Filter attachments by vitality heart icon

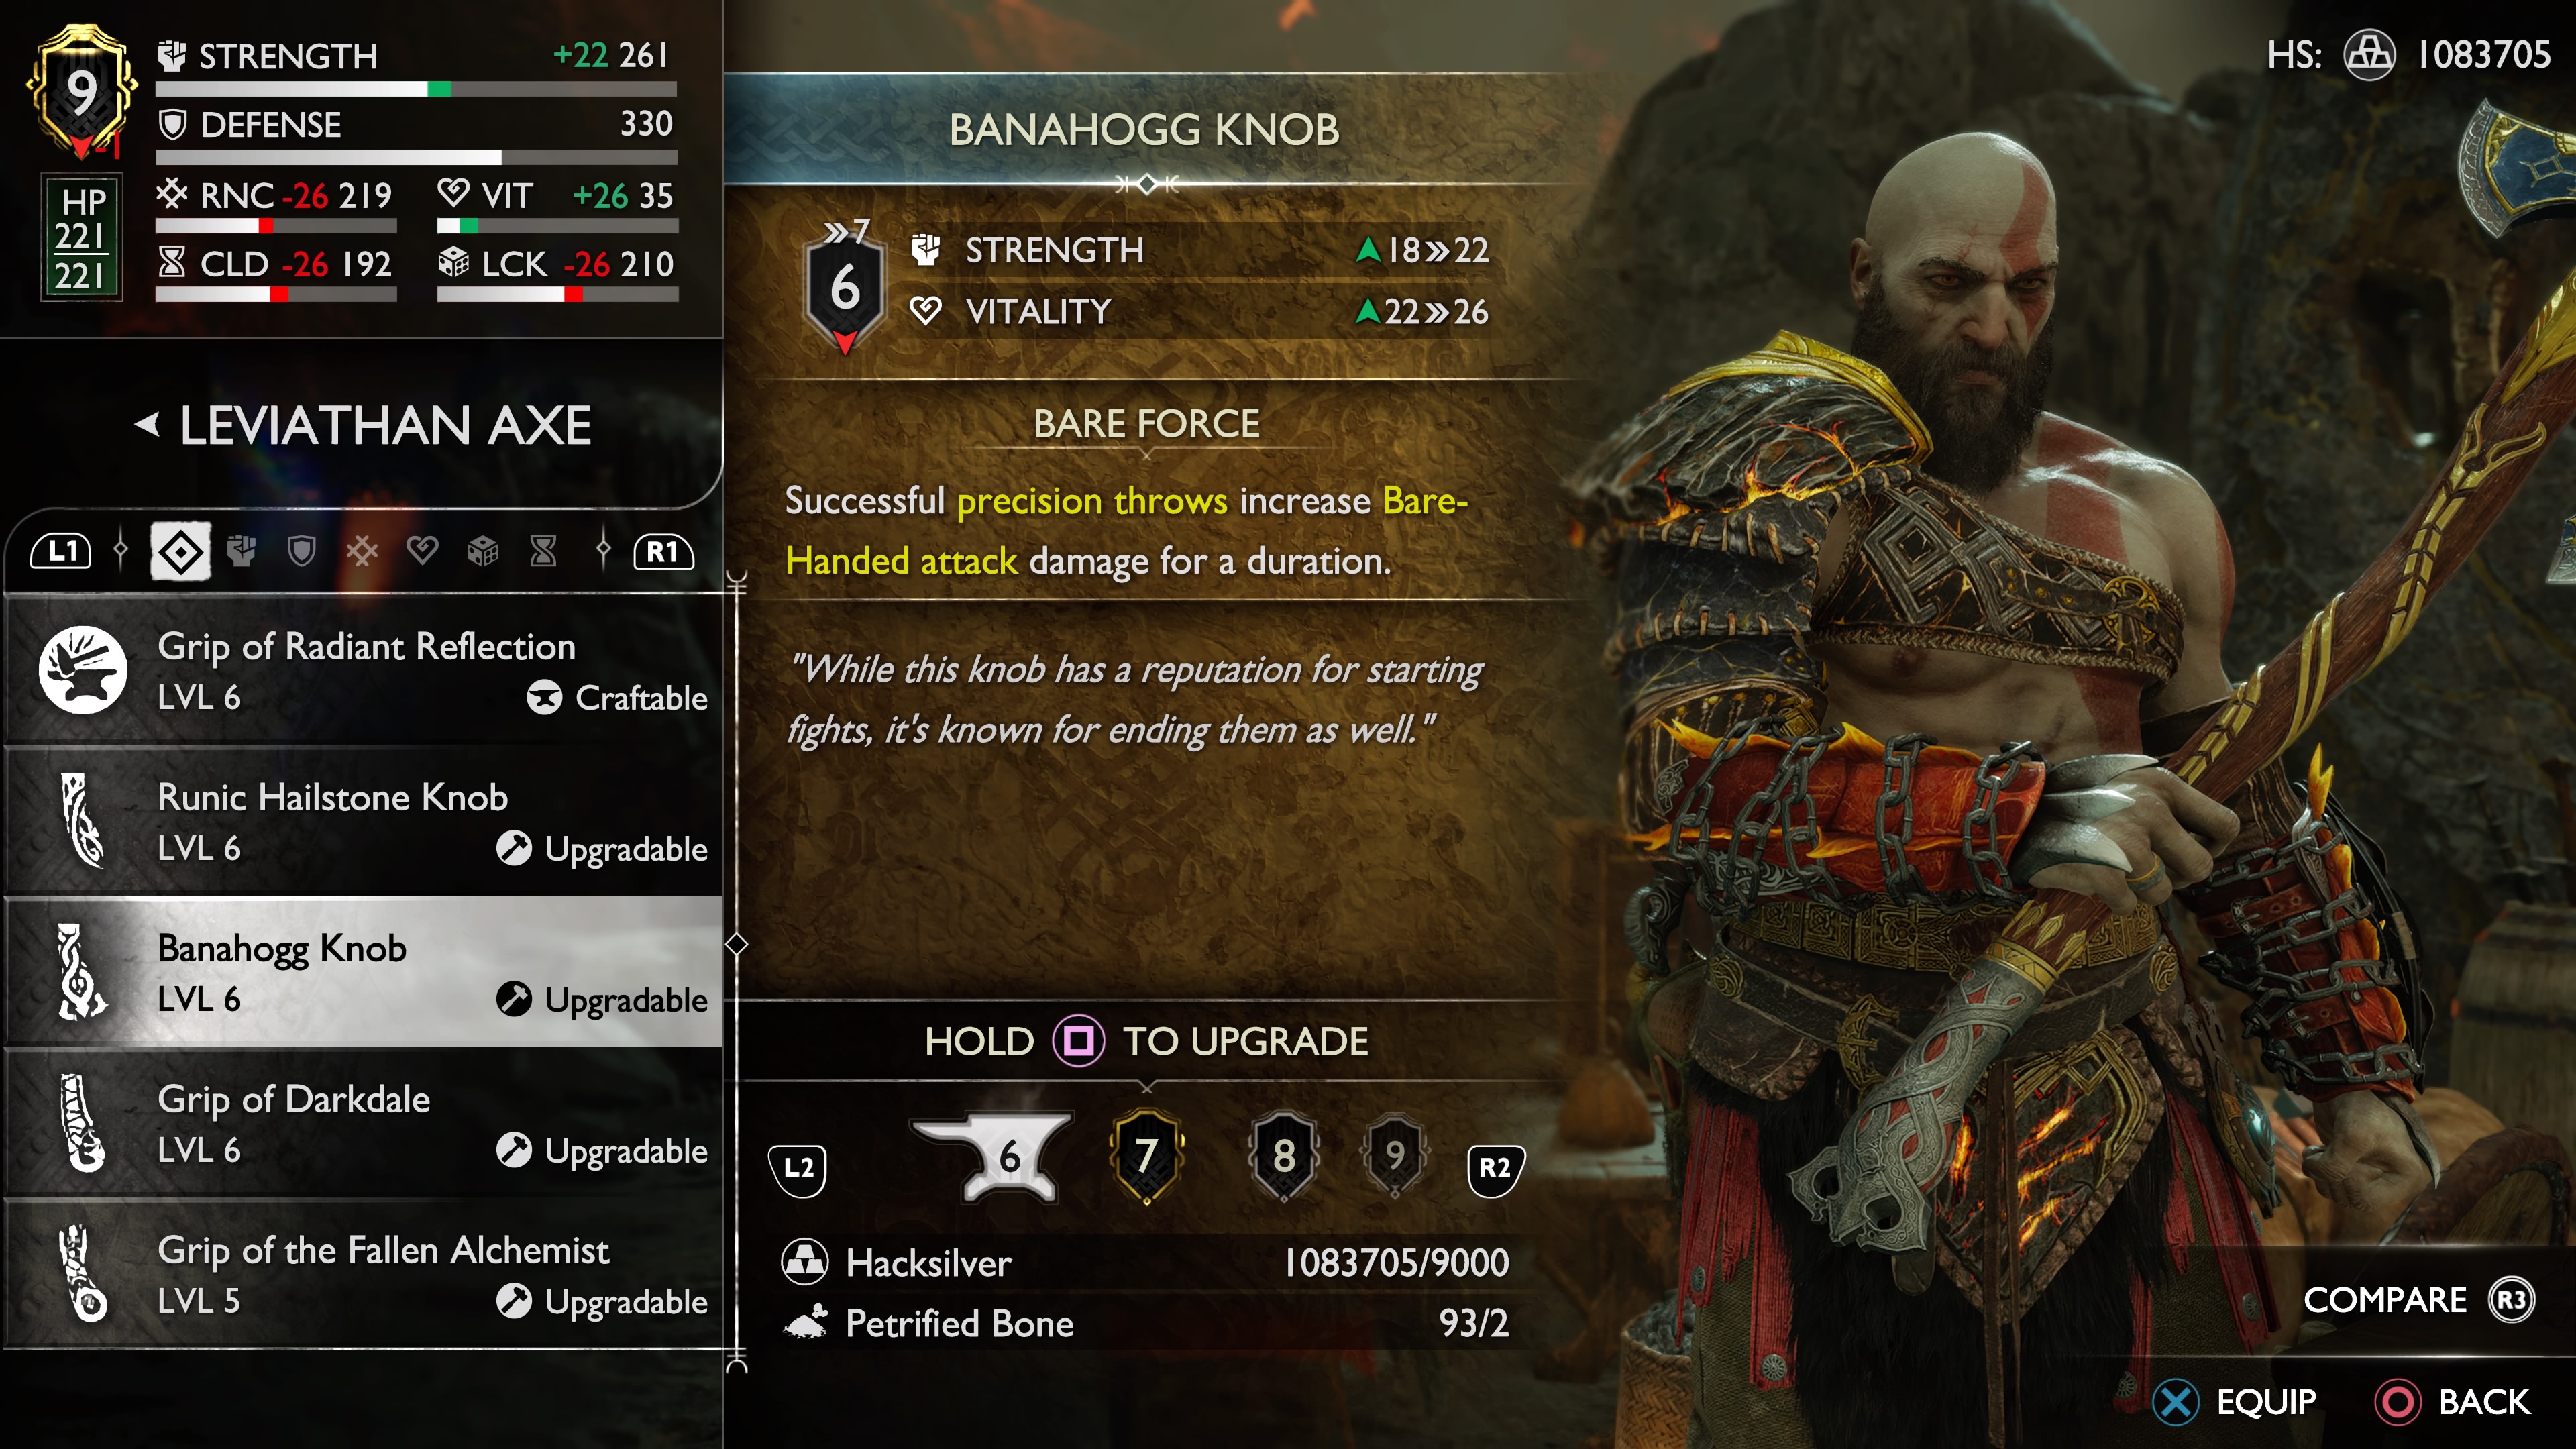pyautogui.click(x=422, y=551)
